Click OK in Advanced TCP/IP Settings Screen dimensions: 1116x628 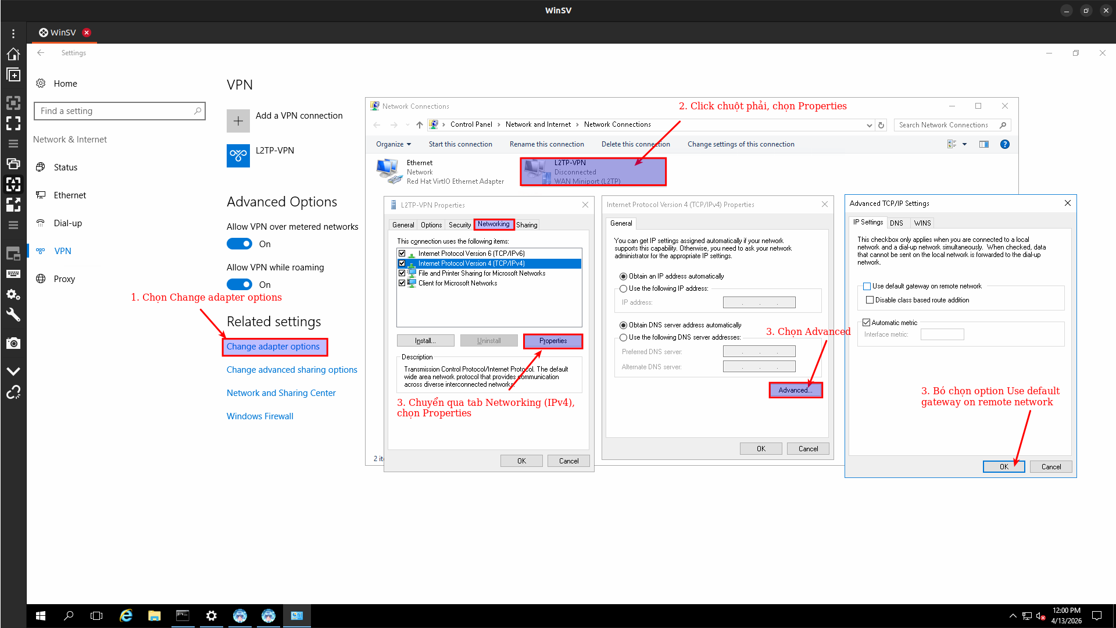pos(1004,467)
